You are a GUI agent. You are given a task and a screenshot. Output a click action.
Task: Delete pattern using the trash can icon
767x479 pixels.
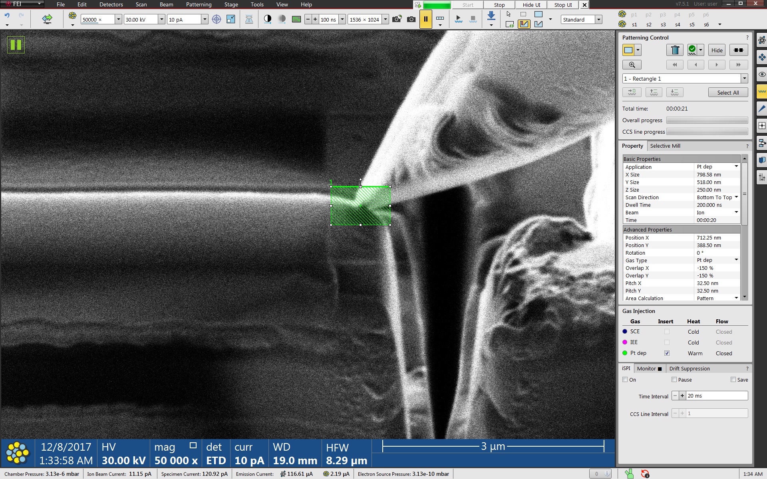pos(675,50)
